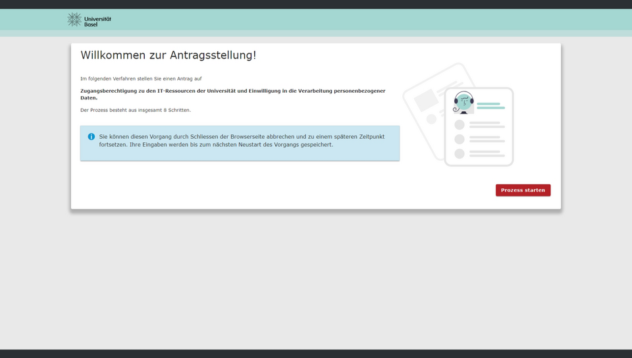Click the grey lines beside first circle

pos(487,124)
